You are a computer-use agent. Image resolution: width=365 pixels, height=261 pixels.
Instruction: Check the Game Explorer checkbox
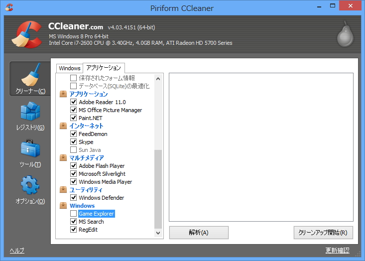point(73,214)
